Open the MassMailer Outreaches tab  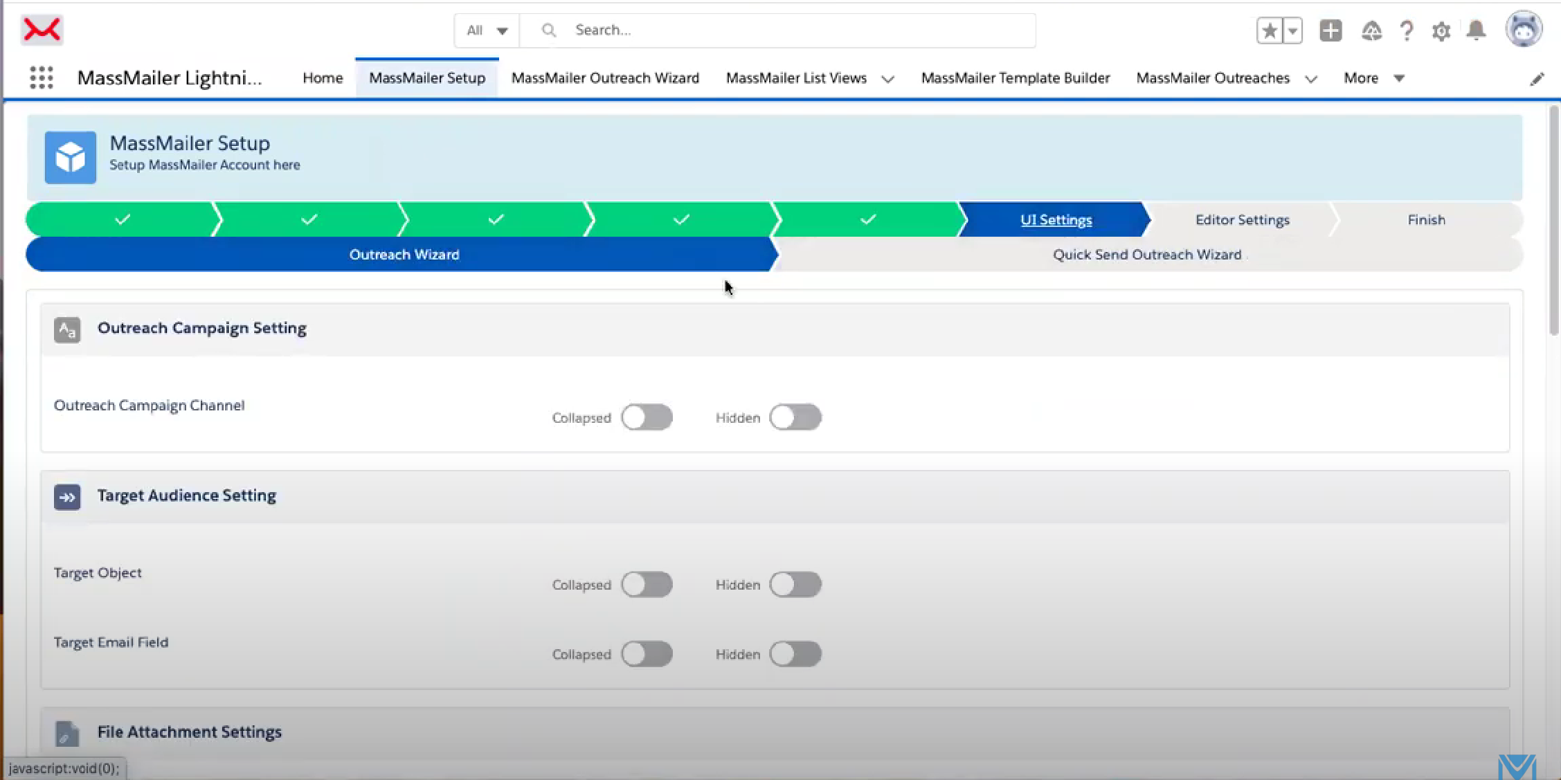tap(1213, 78)
